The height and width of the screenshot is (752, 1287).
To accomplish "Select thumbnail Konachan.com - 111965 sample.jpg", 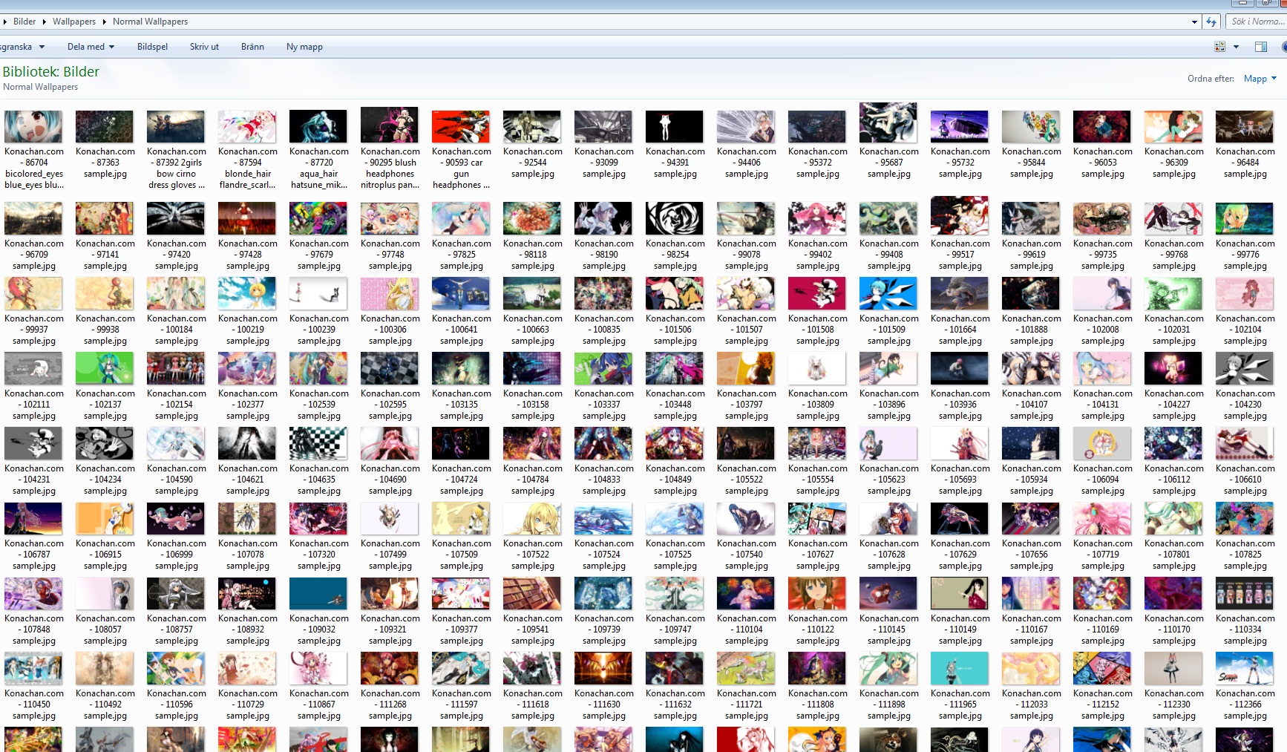I will 960,669.
